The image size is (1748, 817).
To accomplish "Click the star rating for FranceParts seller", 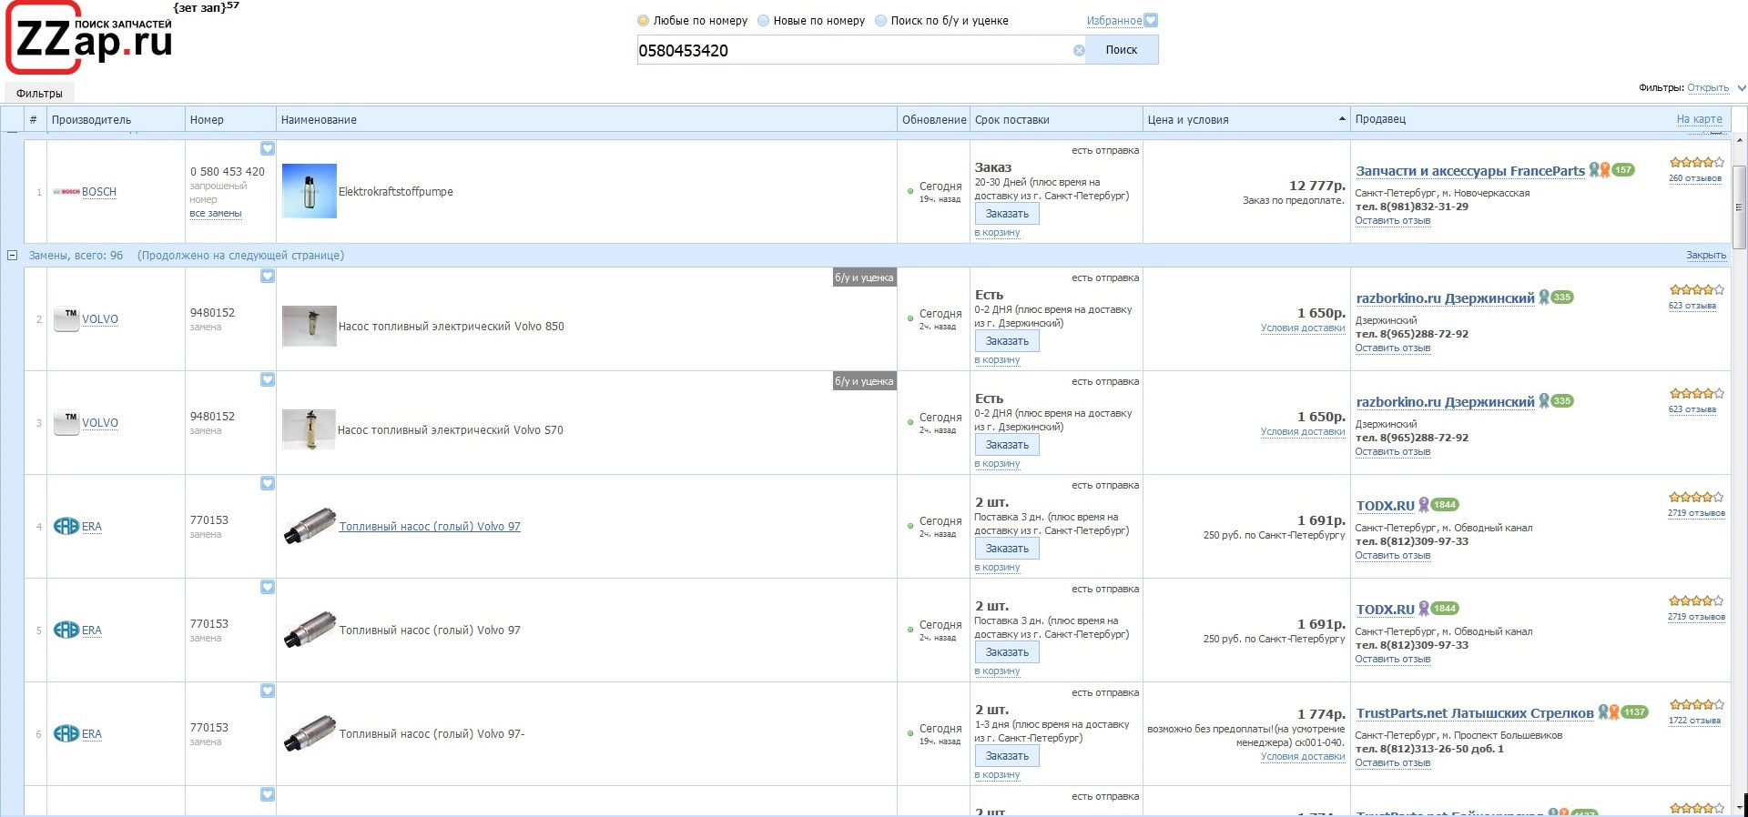I will [x=1696, y=163].
